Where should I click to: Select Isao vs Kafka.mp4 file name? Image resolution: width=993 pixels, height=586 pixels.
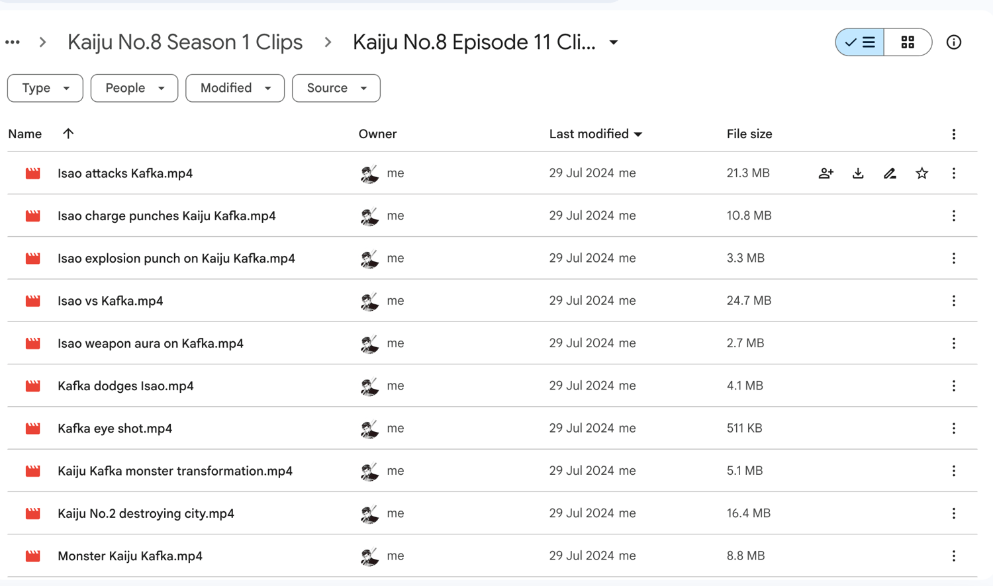[x=111, y=301]
